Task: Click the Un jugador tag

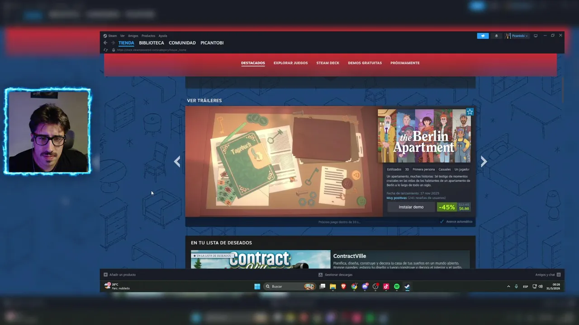Action: tap(462, 169)
